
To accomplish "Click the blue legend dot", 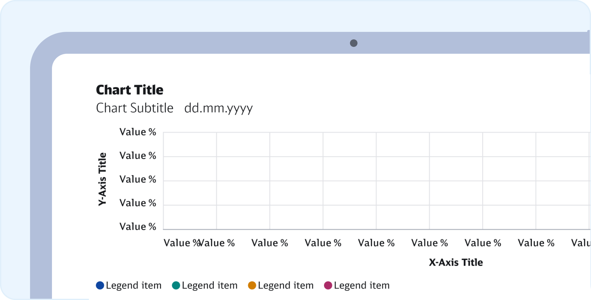I will [100, 285].
